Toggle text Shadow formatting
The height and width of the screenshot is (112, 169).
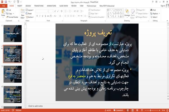point(45,16)
